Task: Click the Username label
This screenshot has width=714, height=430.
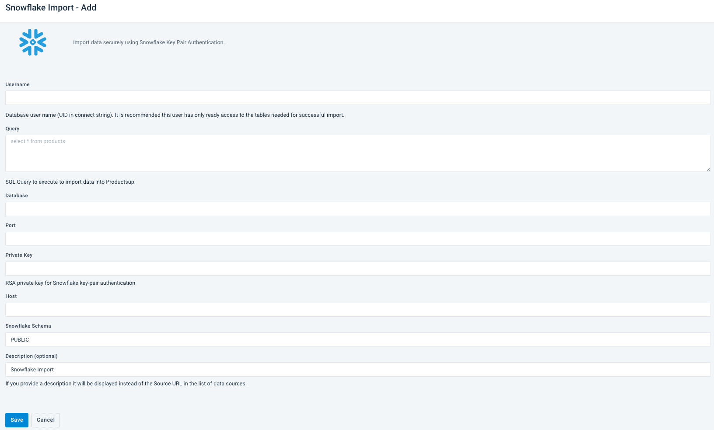Action: click(17, 84)
